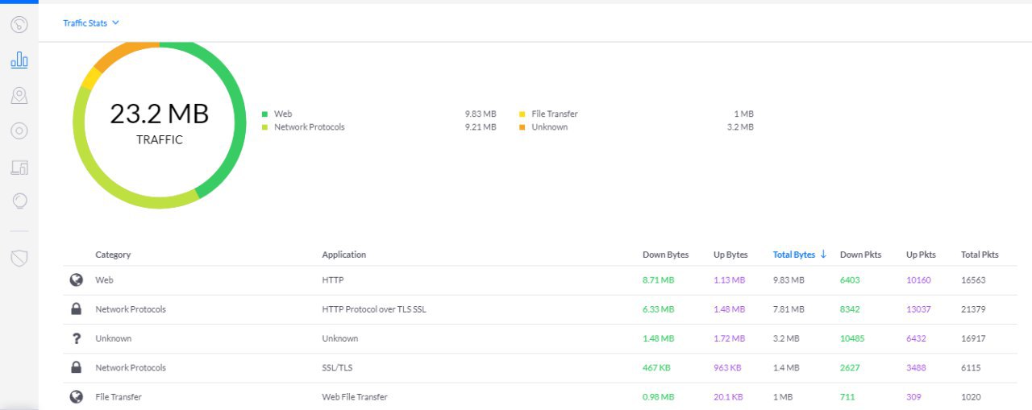Open the Clients laptop sidebar icon

19,167
